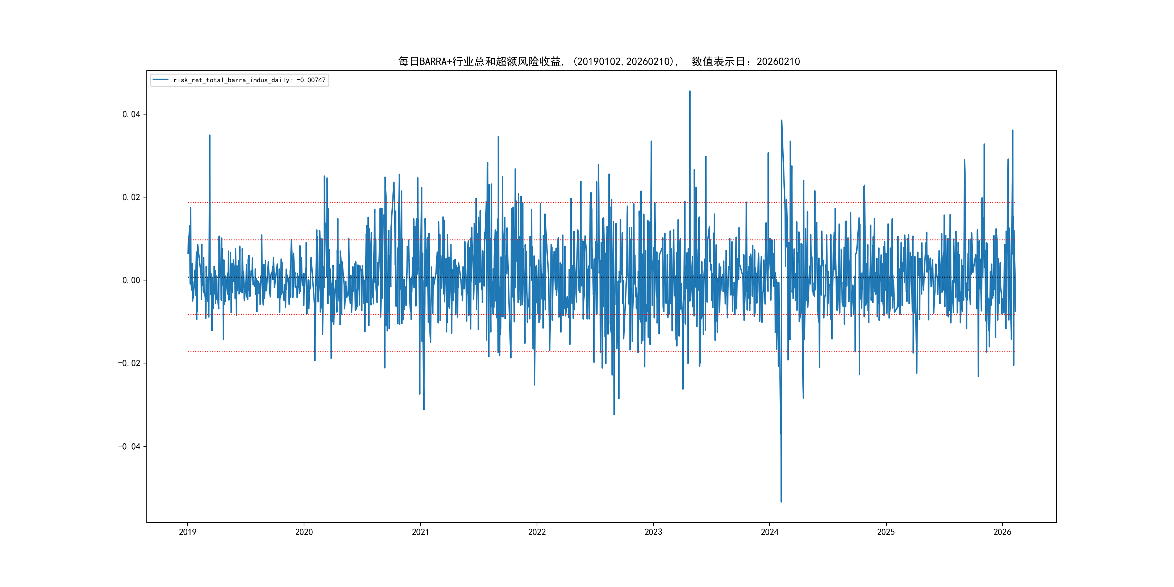Click the 2026 x-axis tick label
This screenshot has width=1174, height=587.
tap(1002, 532)
